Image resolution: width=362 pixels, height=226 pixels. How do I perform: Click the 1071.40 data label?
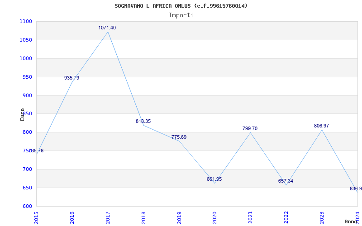coord(107,28)
